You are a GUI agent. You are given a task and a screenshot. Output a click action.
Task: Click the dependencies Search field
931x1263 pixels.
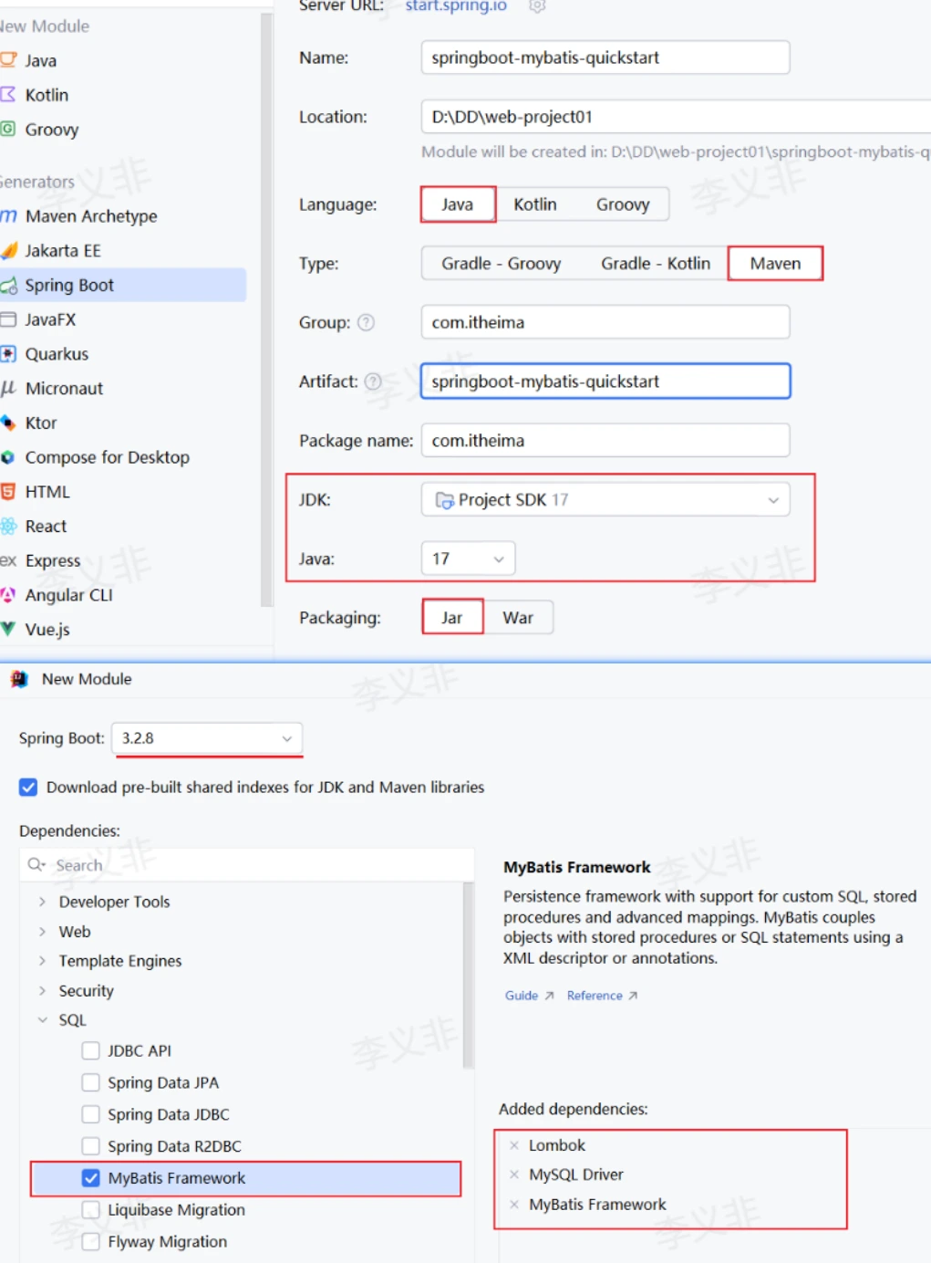(246, 865)
